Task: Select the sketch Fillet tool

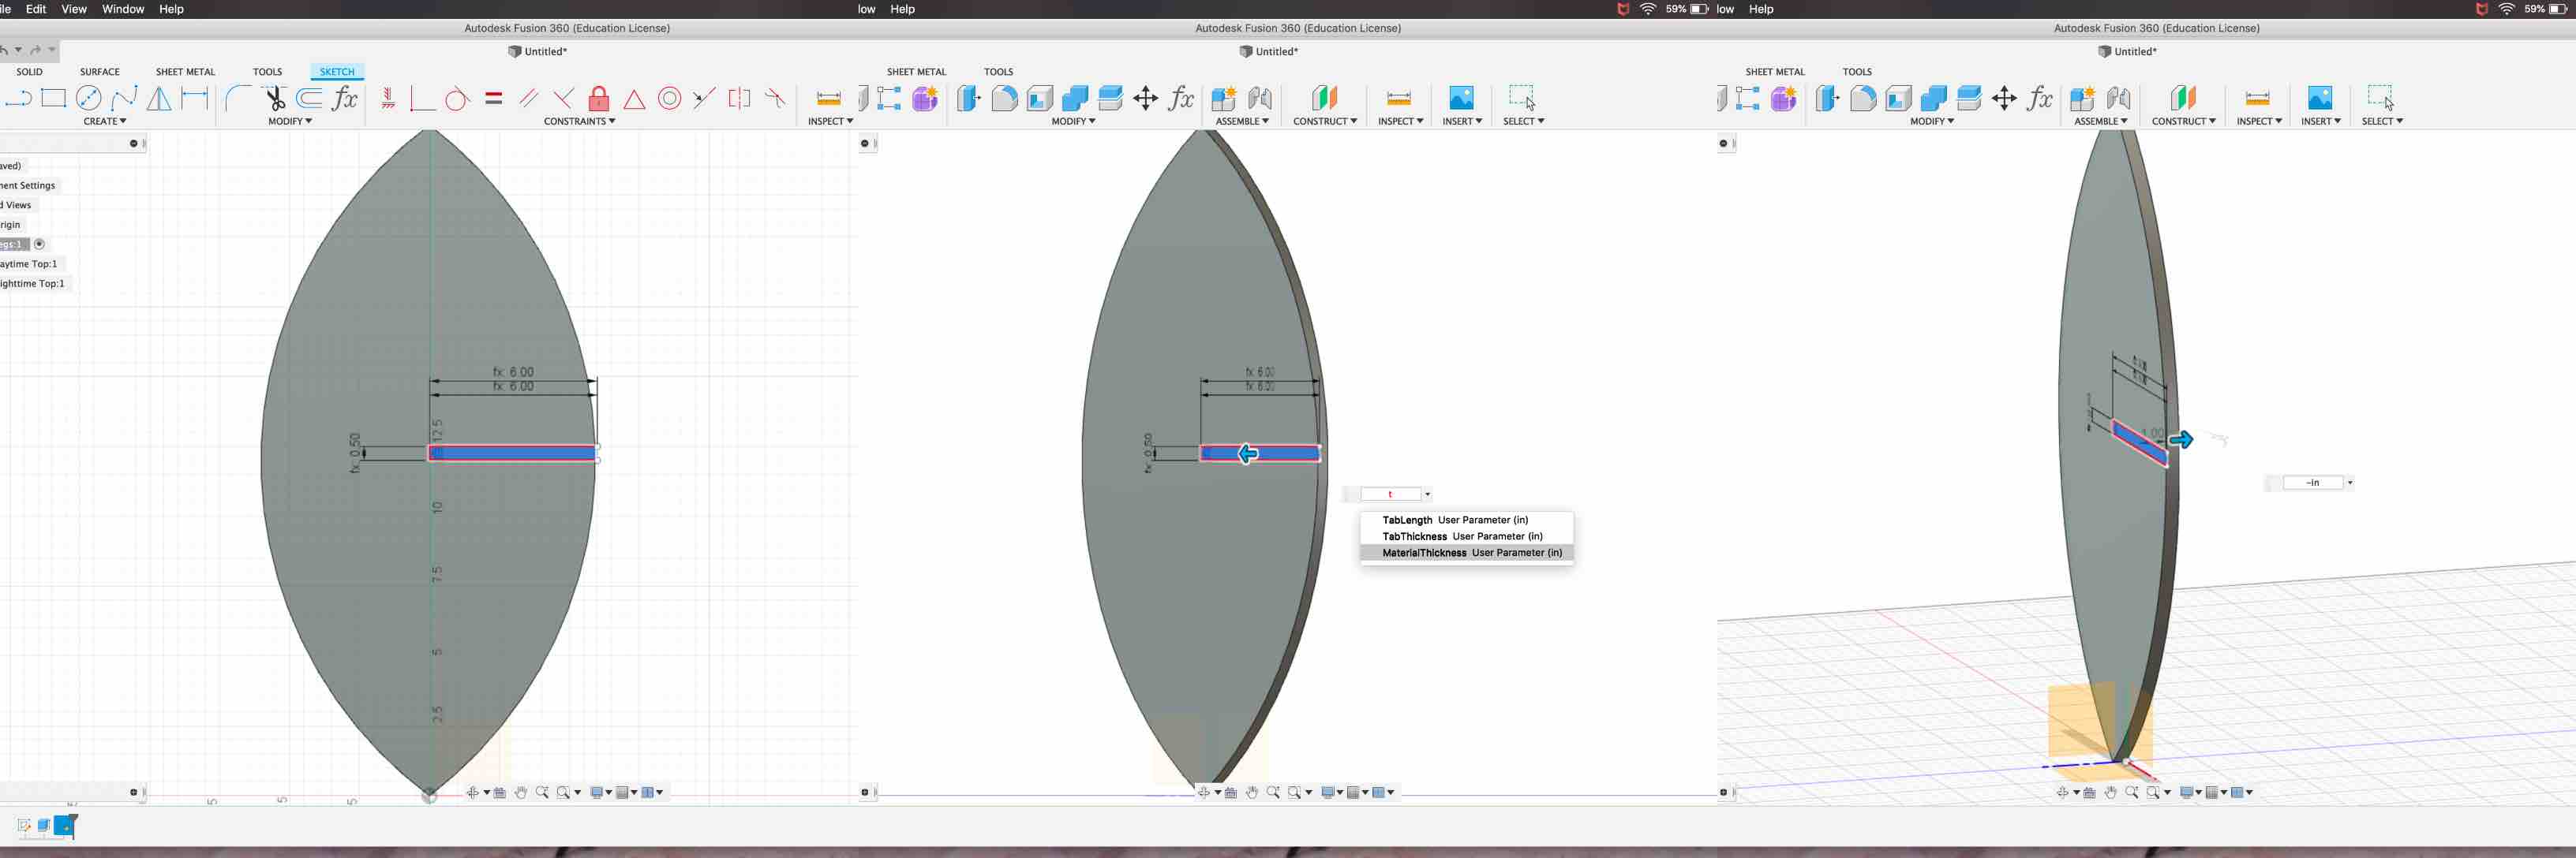Action: (x=238, y=98)
